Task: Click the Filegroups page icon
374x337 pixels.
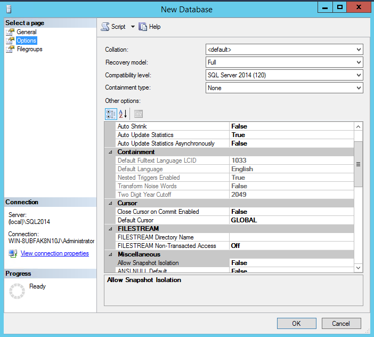Action: [10, 49]
